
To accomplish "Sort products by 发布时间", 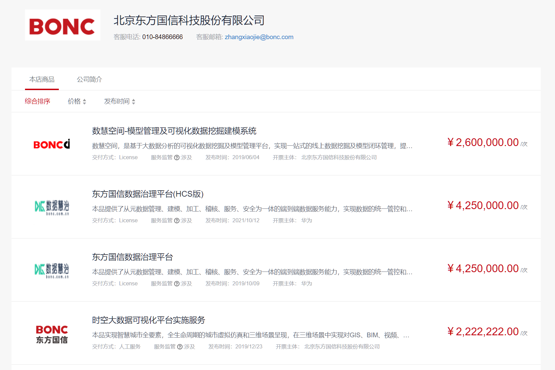I will click(120, 101).
